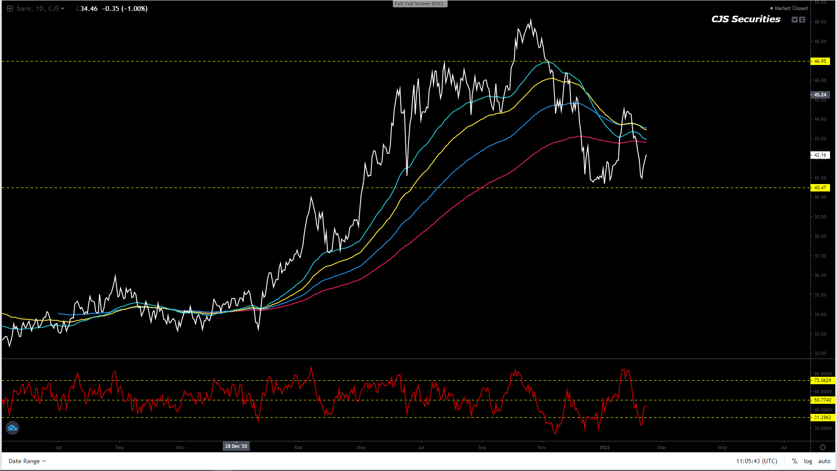
Task: Click the plus-box icon beside the chart symbol
Action: [10, 8]
